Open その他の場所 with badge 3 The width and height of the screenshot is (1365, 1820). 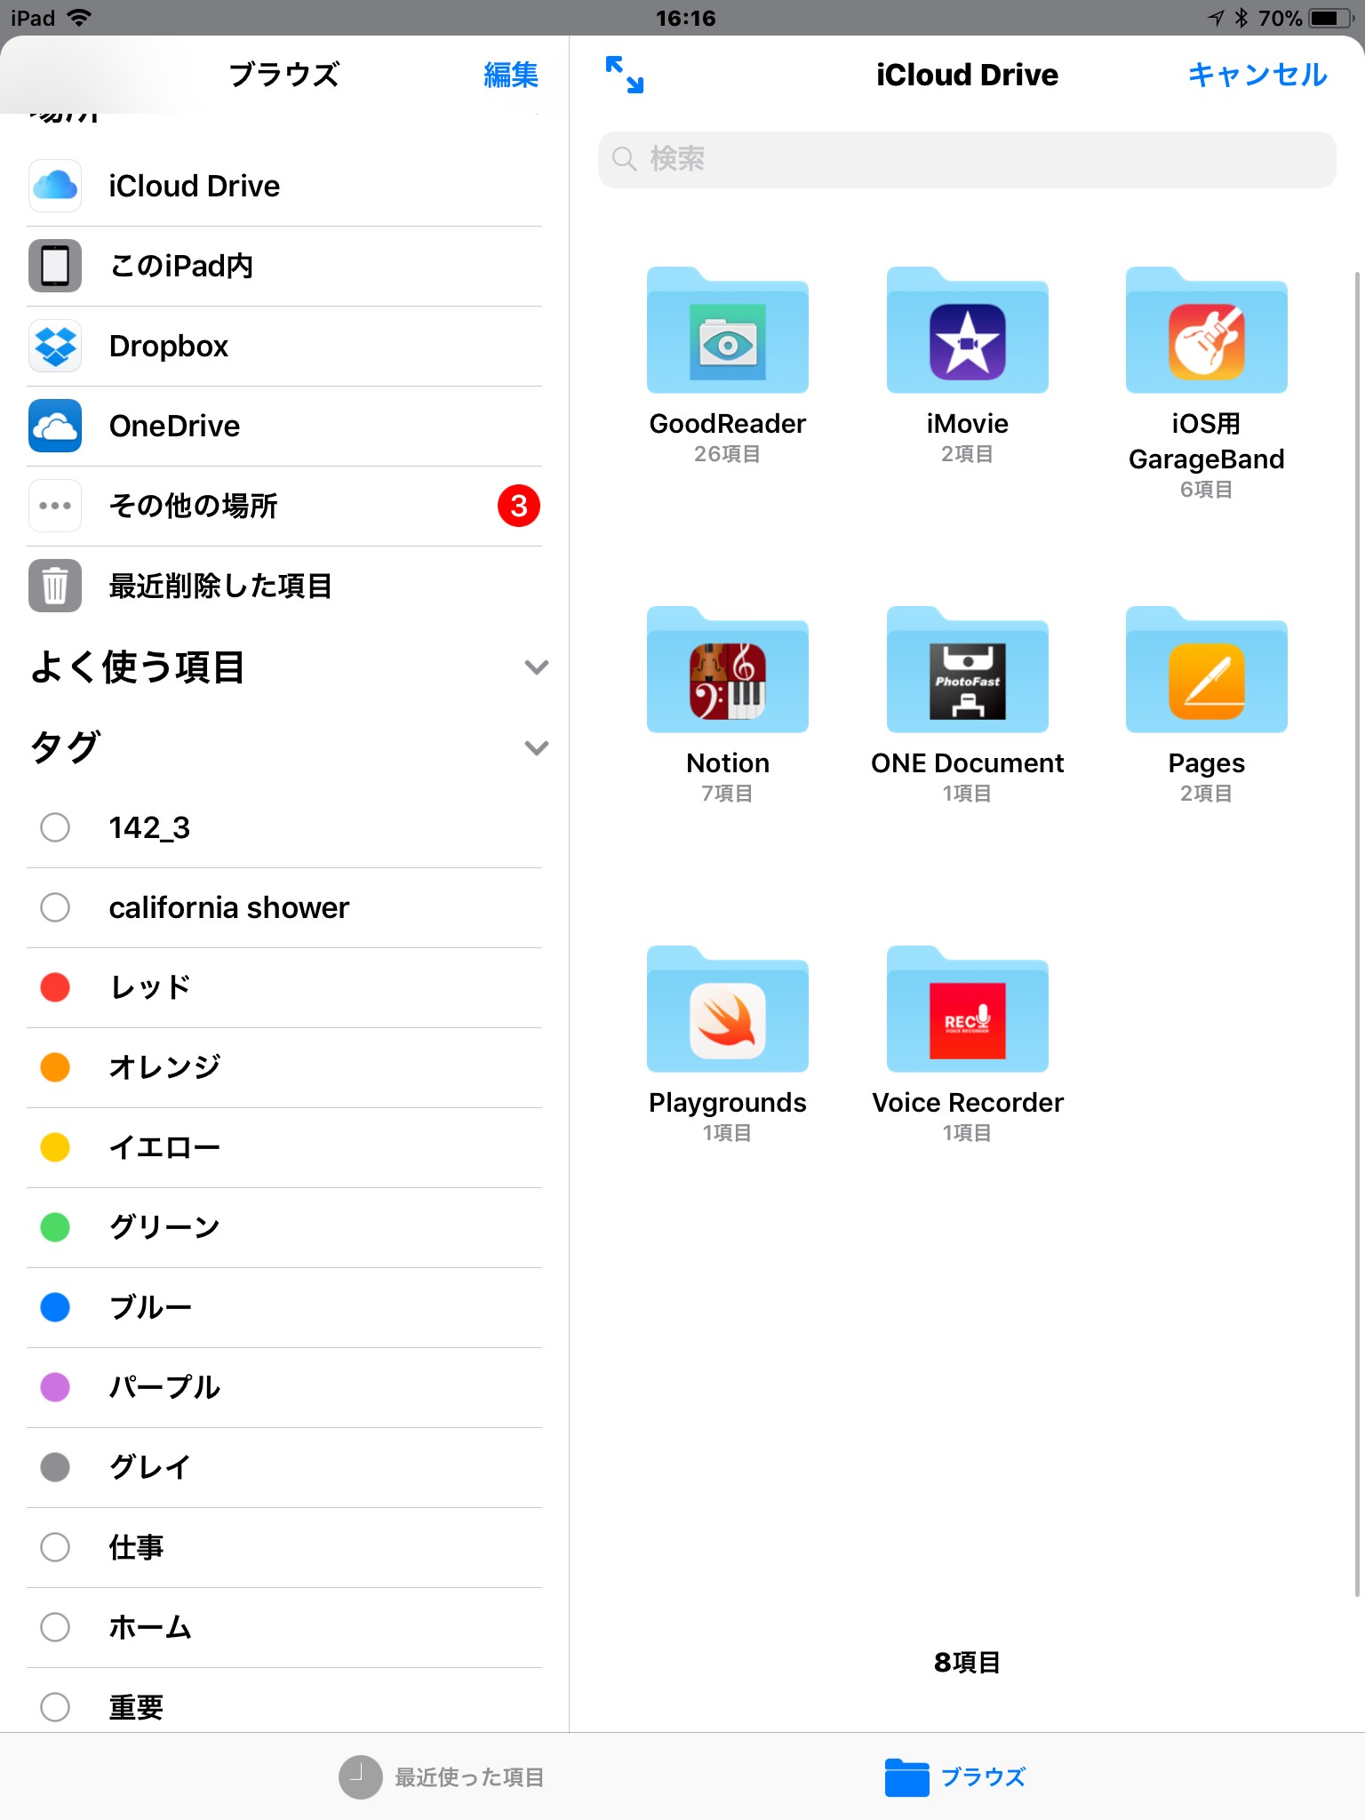284,506
